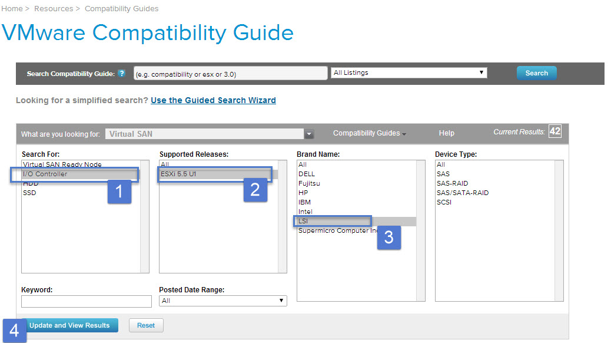
Task: Click the Brand Name list scrollbar
Action: (420, 230)
